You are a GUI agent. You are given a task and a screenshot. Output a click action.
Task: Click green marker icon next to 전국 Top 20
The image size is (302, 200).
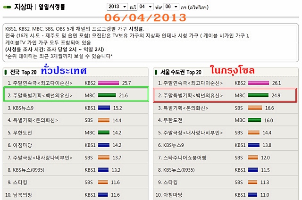[6, 72]
